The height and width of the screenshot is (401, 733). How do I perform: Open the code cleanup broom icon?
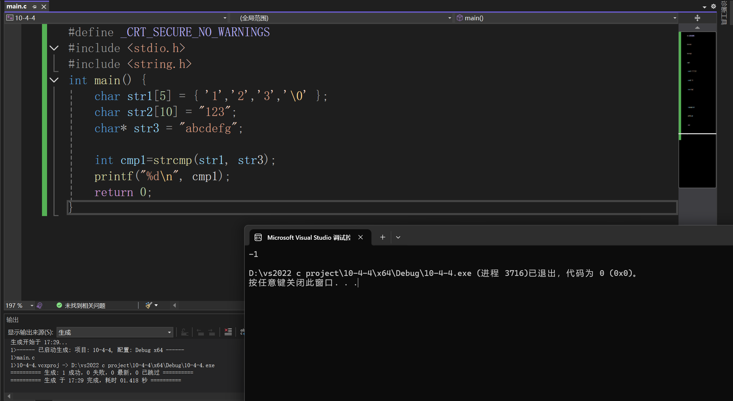pos(149,305)
